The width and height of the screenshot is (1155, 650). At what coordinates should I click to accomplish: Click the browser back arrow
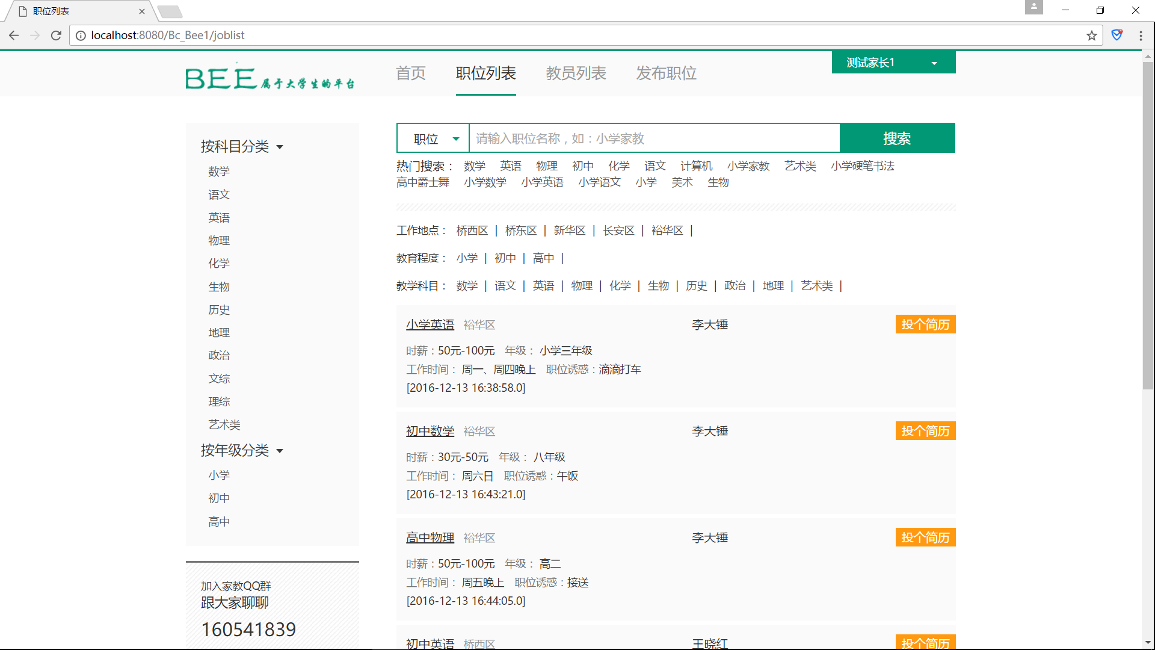[x=14, y=36]
